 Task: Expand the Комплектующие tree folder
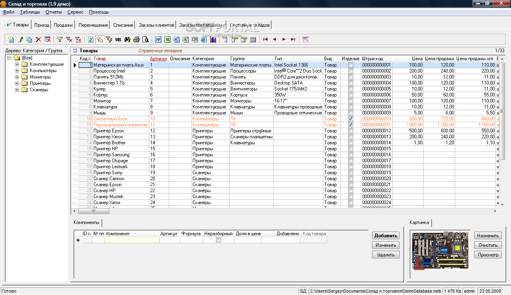(x=17, y=64)
